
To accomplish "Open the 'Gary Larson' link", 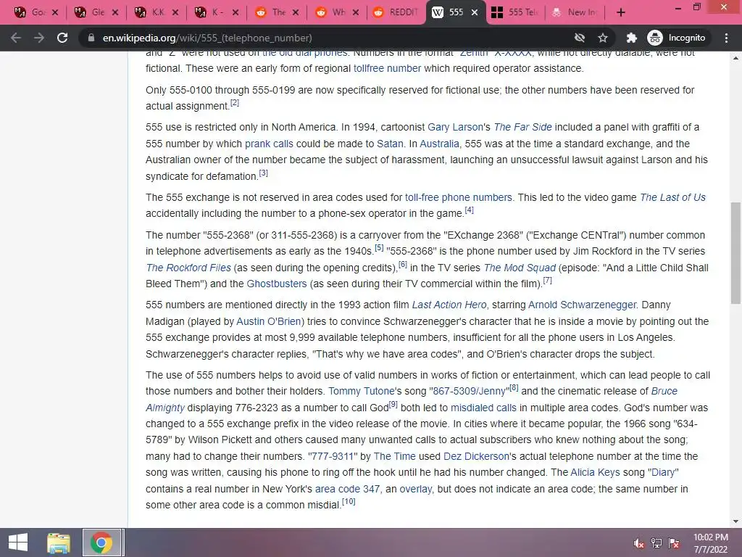I will coord(455,128).
